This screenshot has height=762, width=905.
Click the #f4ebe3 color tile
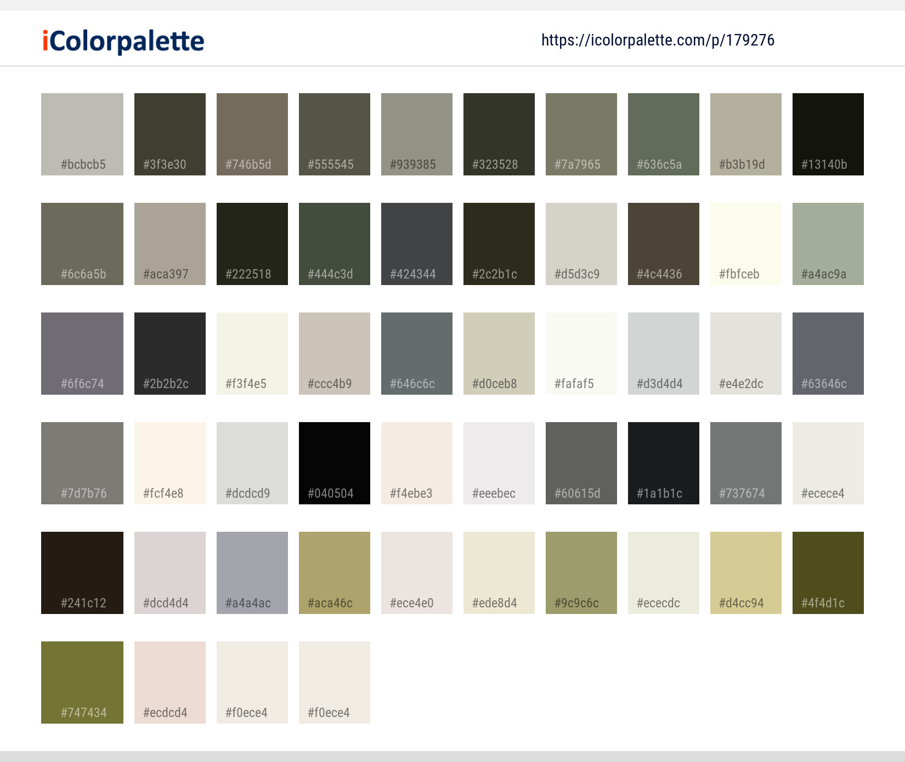(417, 463)
